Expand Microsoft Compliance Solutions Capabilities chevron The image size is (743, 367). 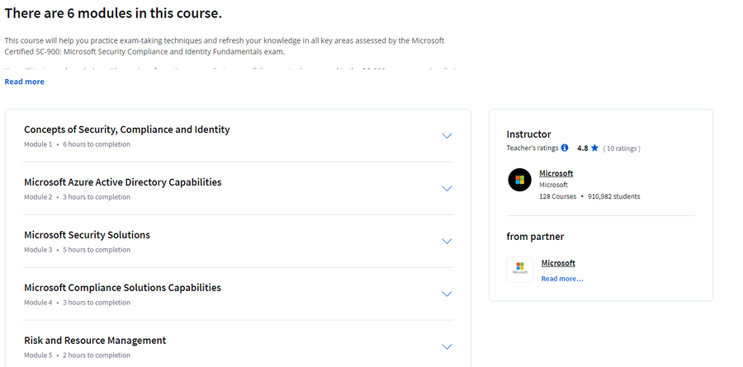click(447, 294)
